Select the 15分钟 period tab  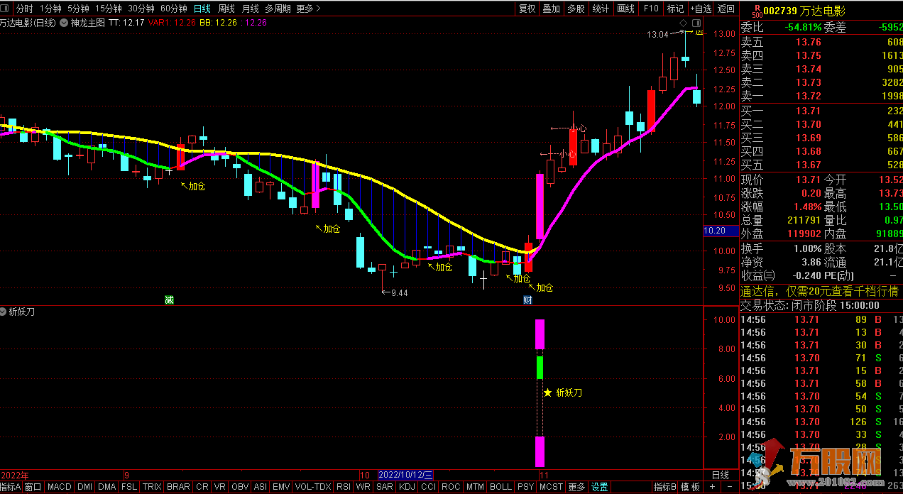click(x=109, y=9)
